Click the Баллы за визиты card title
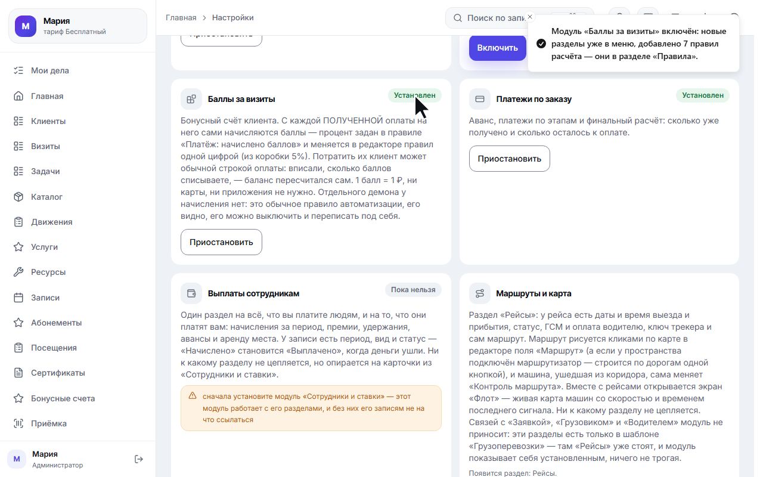The image size is (763, 477). click(x=241, y=99)
